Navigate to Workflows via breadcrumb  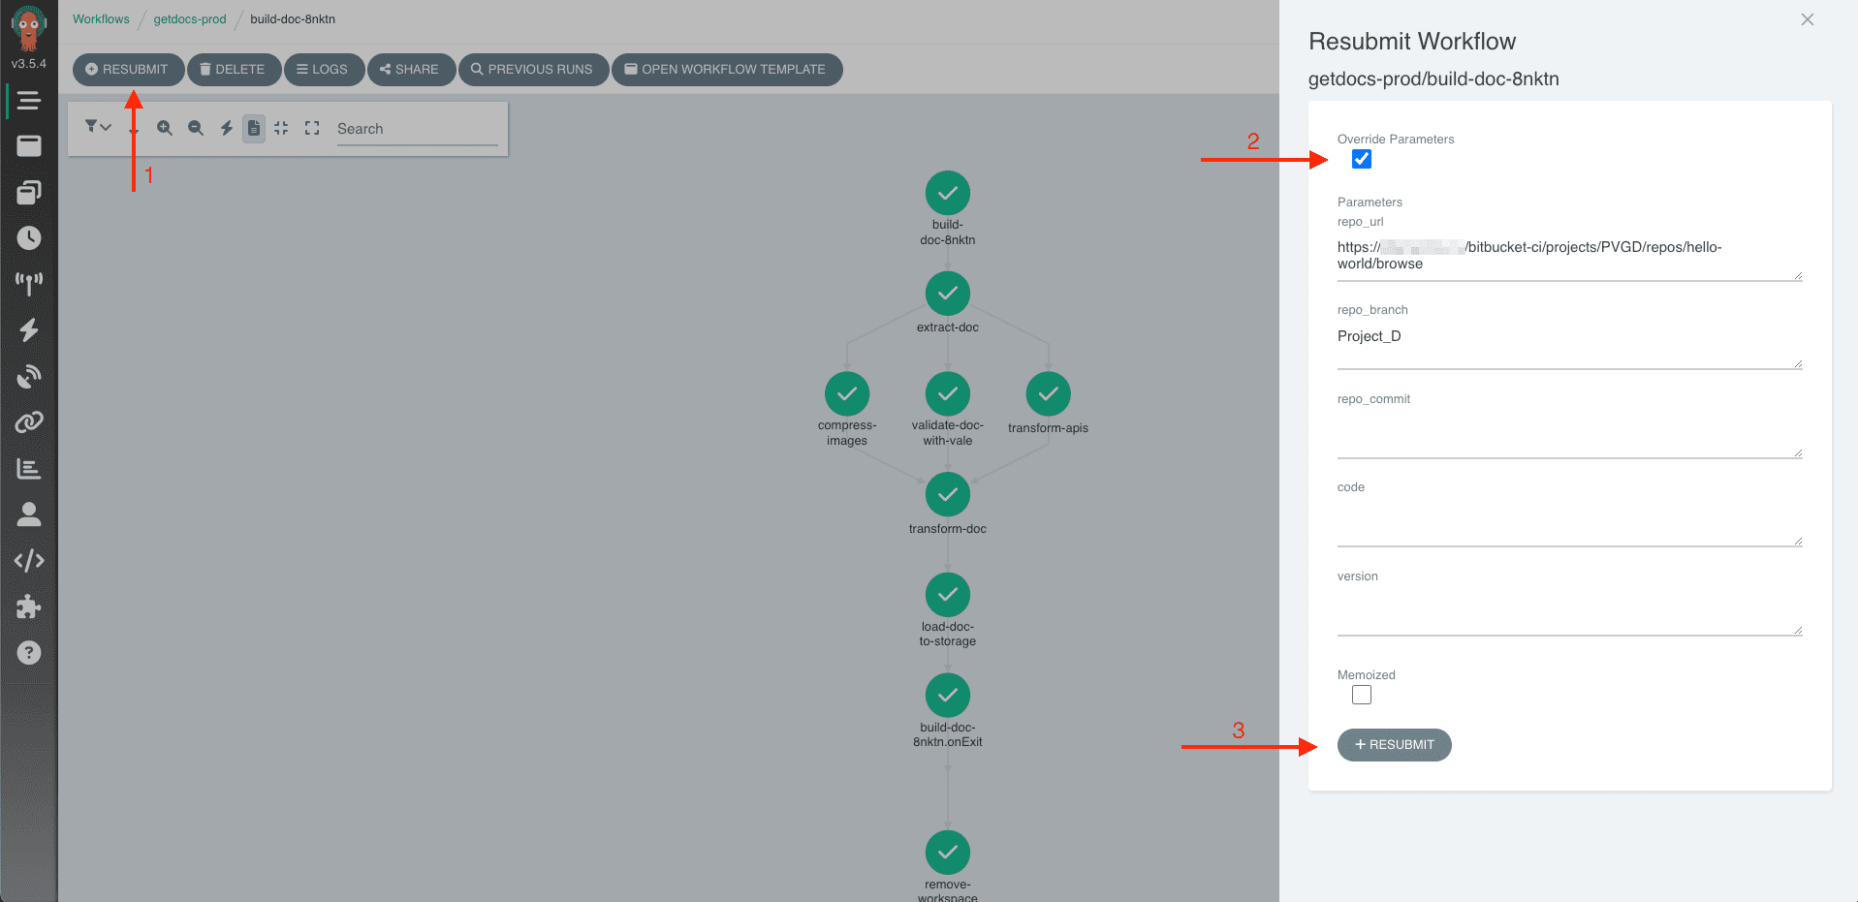[x=101, y=18]
